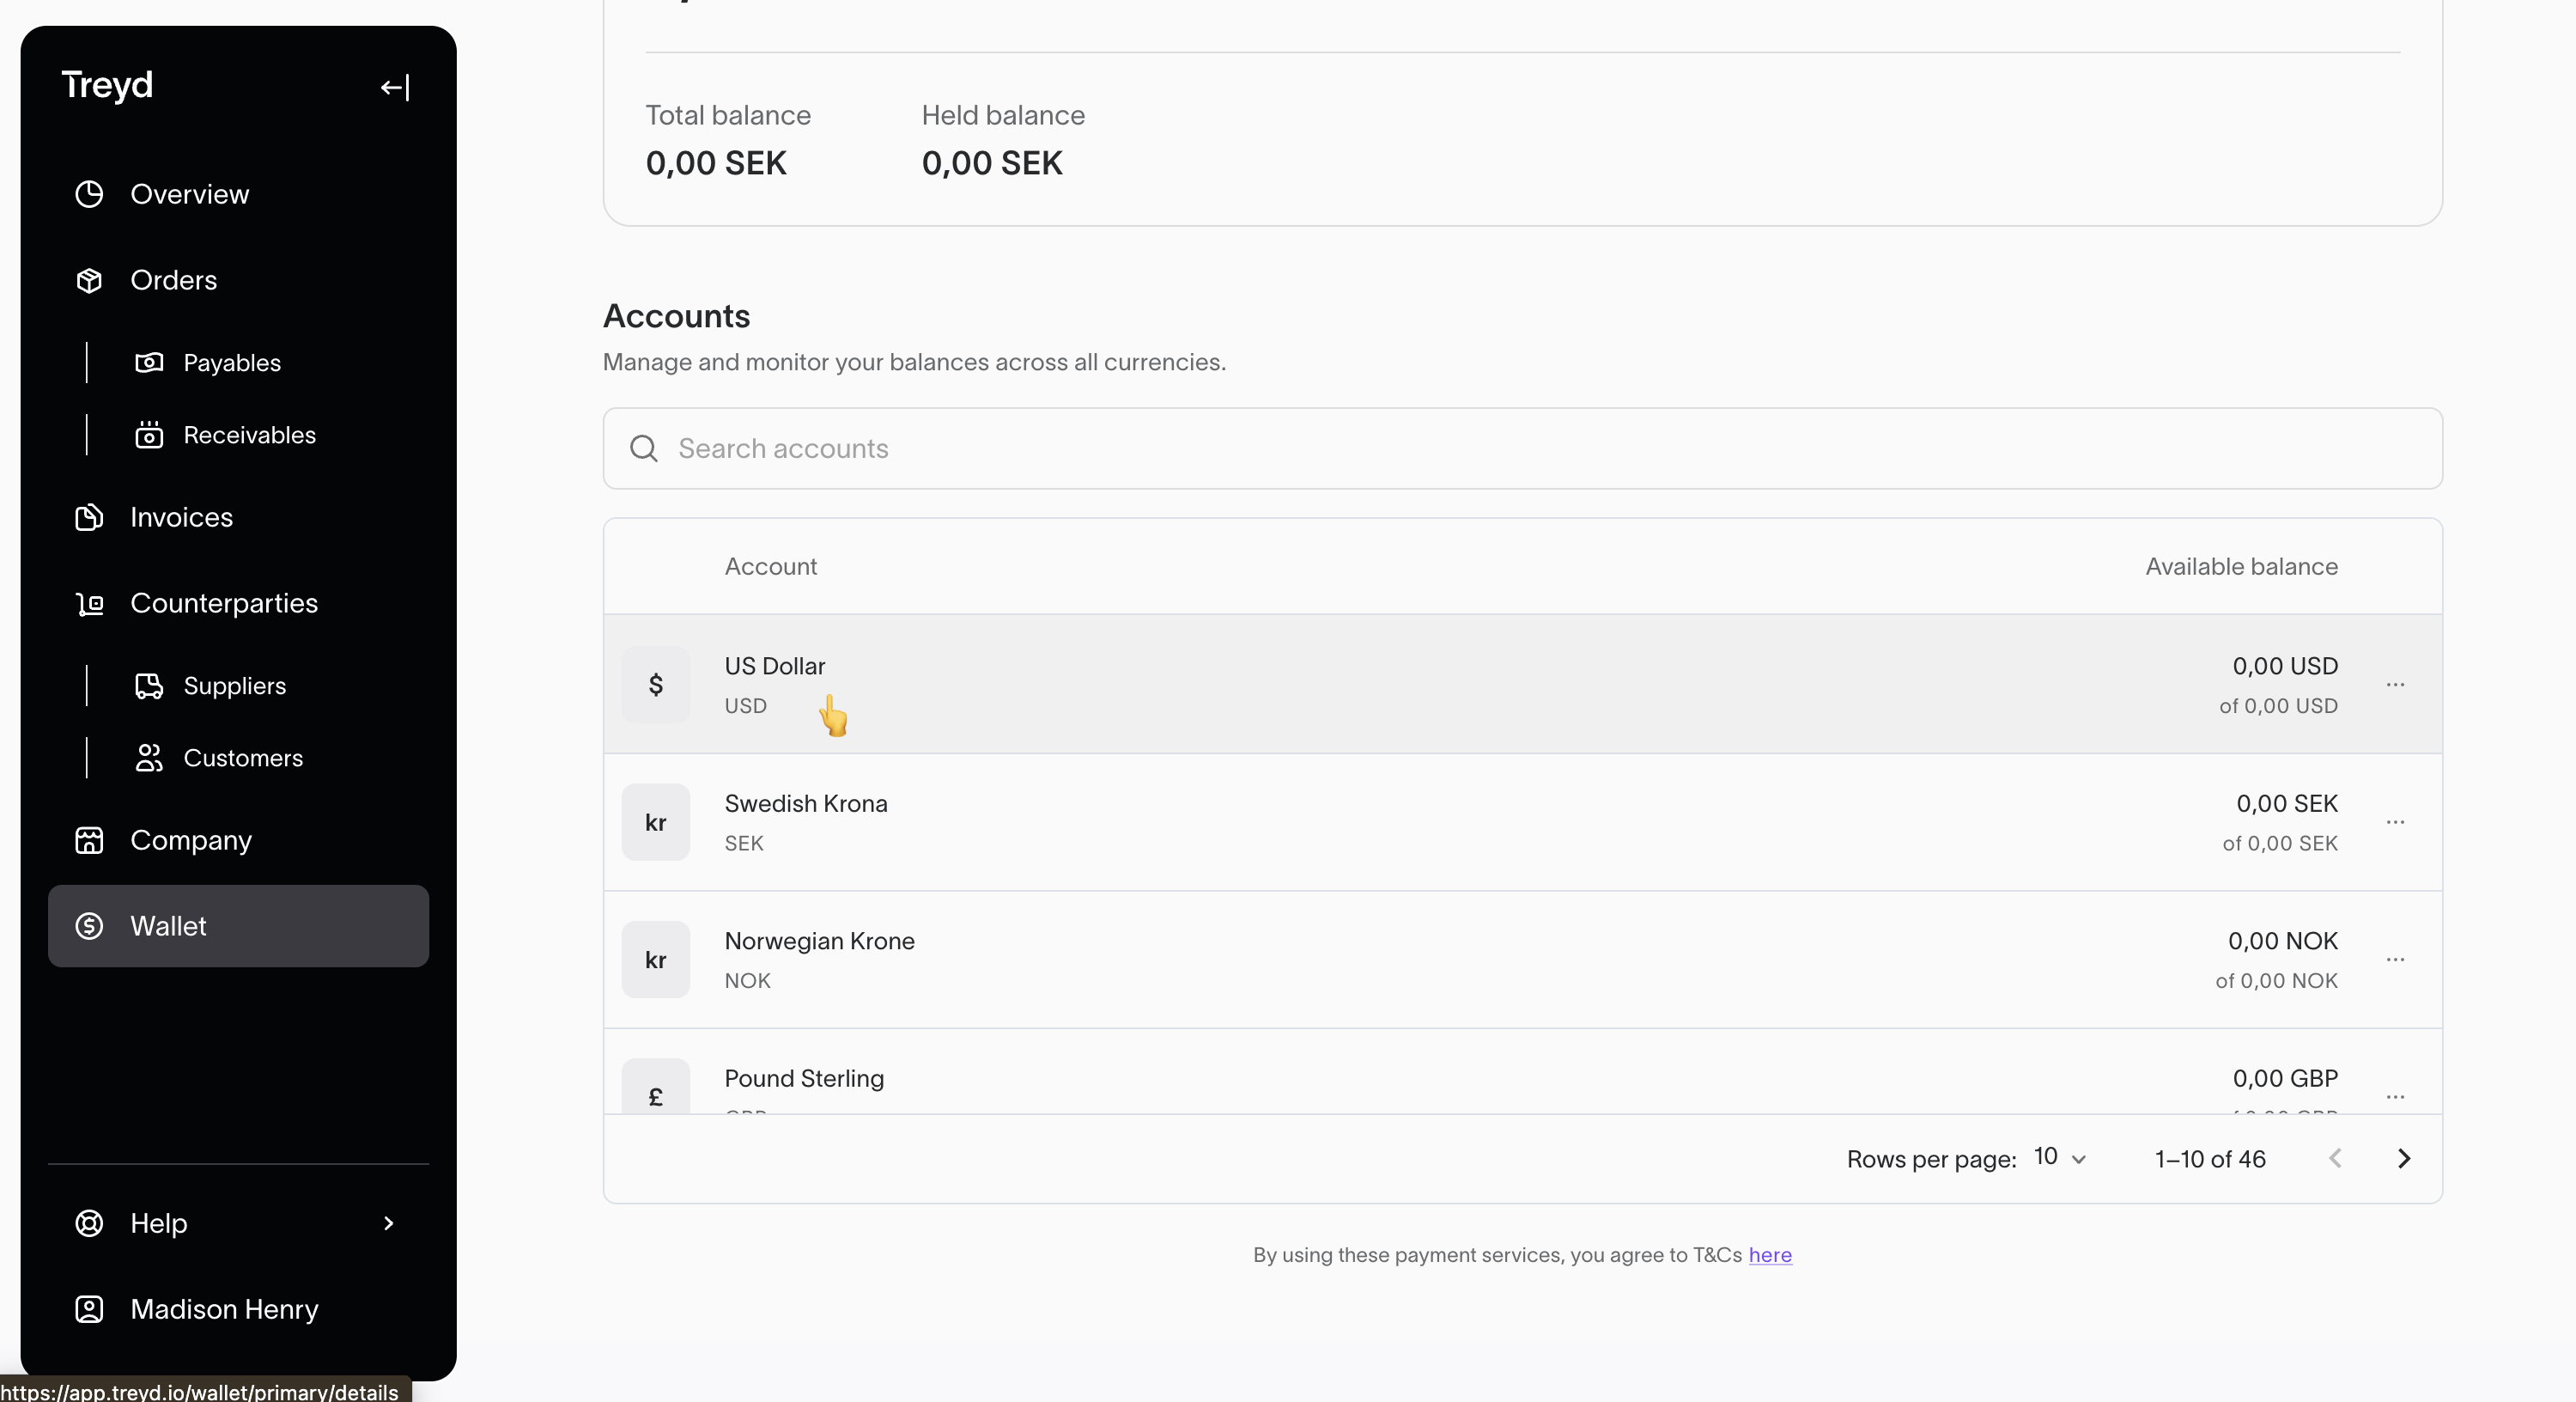
Task: Open the US Dollar row options menu
Action: (x=2395, y=685)
